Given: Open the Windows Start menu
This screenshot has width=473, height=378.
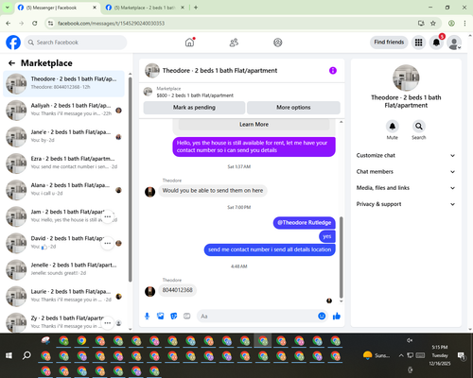Looking at the screenshot, I should tap(9, 355).
